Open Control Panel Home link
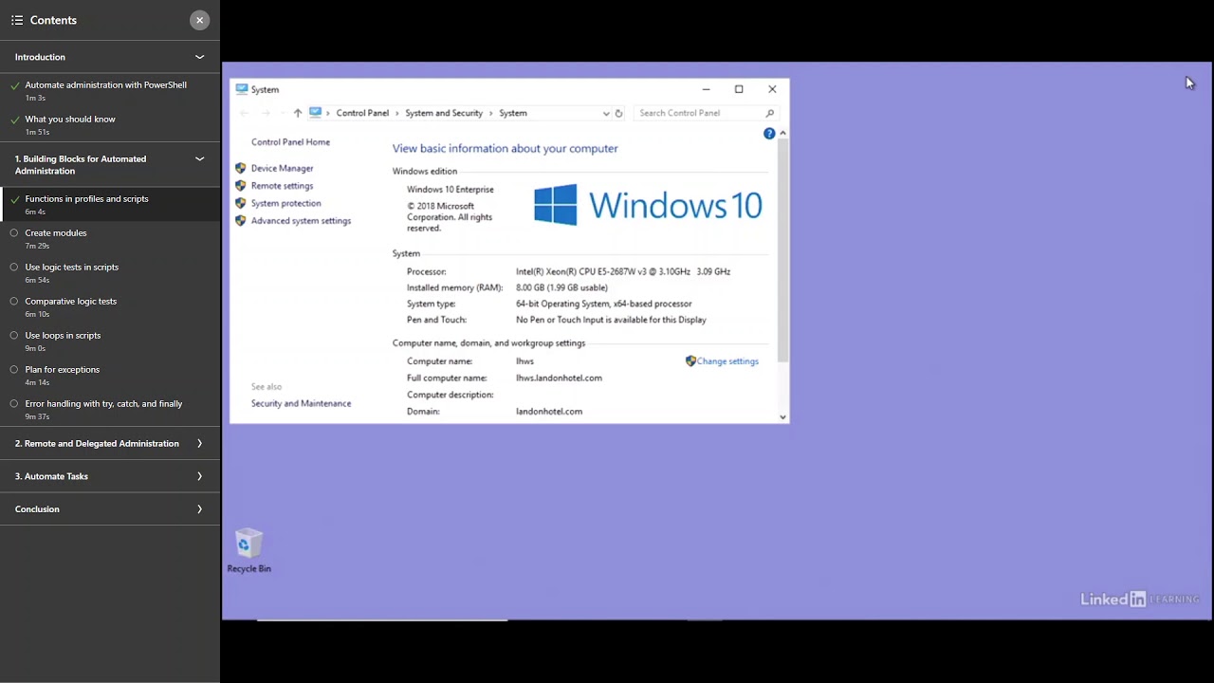1214x683 pixels. 290,142
